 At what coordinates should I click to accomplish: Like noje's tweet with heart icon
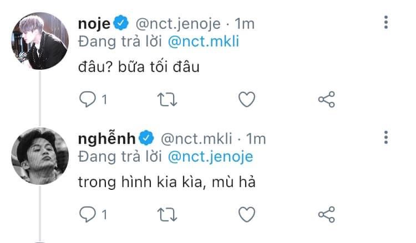click(x=246, y=99)
